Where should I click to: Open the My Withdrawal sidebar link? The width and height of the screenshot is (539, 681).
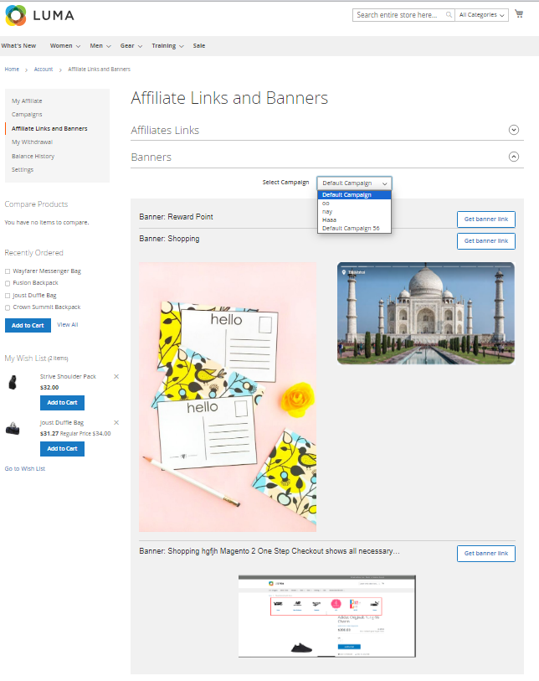tap(33, 142)
